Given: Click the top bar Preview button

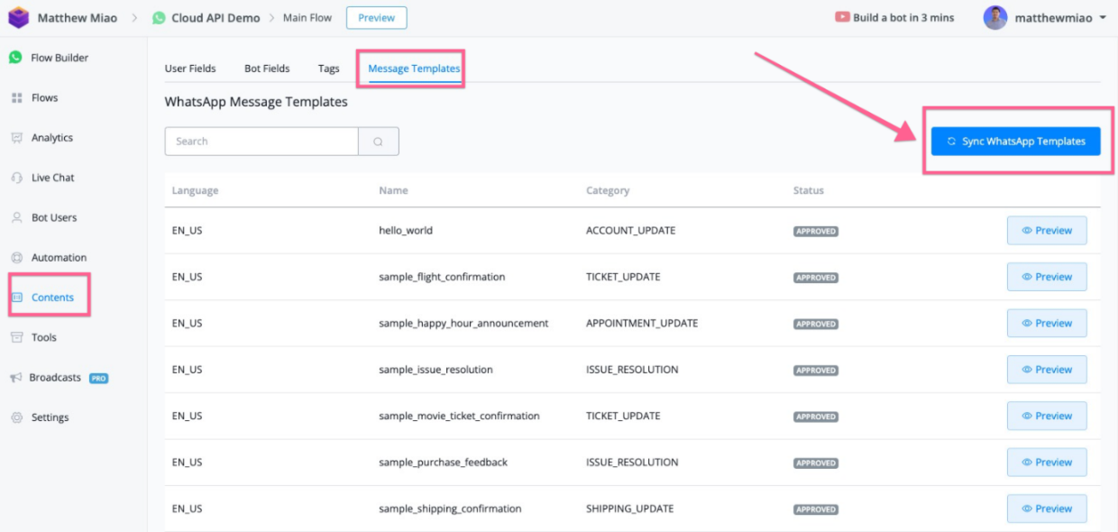Looking at the screenshot, I should 376,18.
